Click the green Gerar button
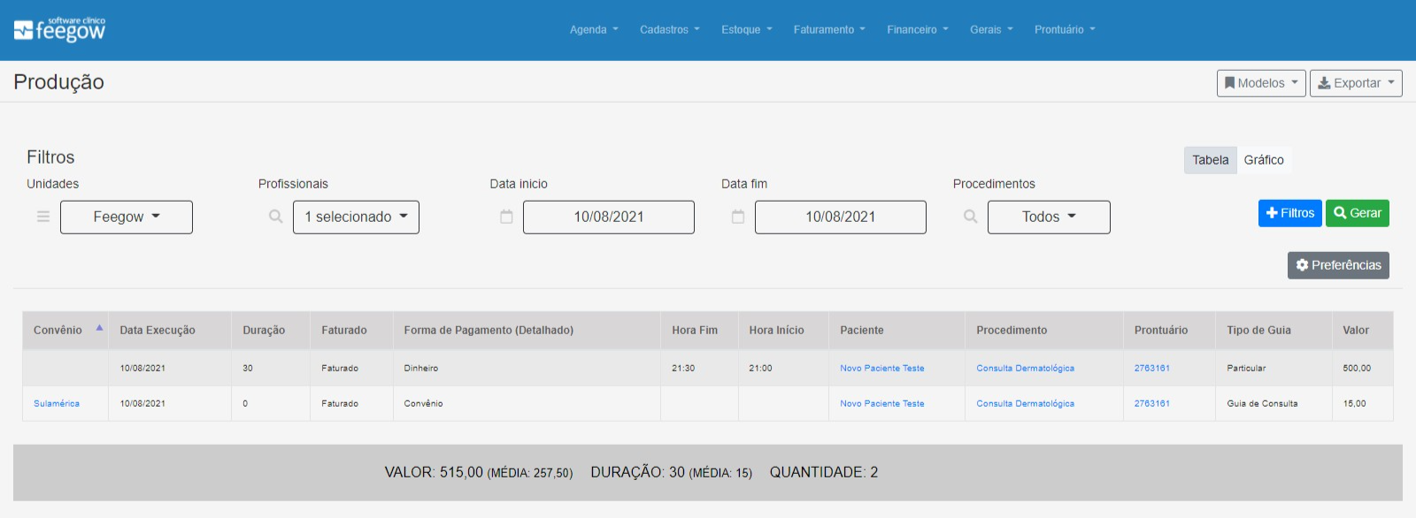 (x=1358, y=213)
